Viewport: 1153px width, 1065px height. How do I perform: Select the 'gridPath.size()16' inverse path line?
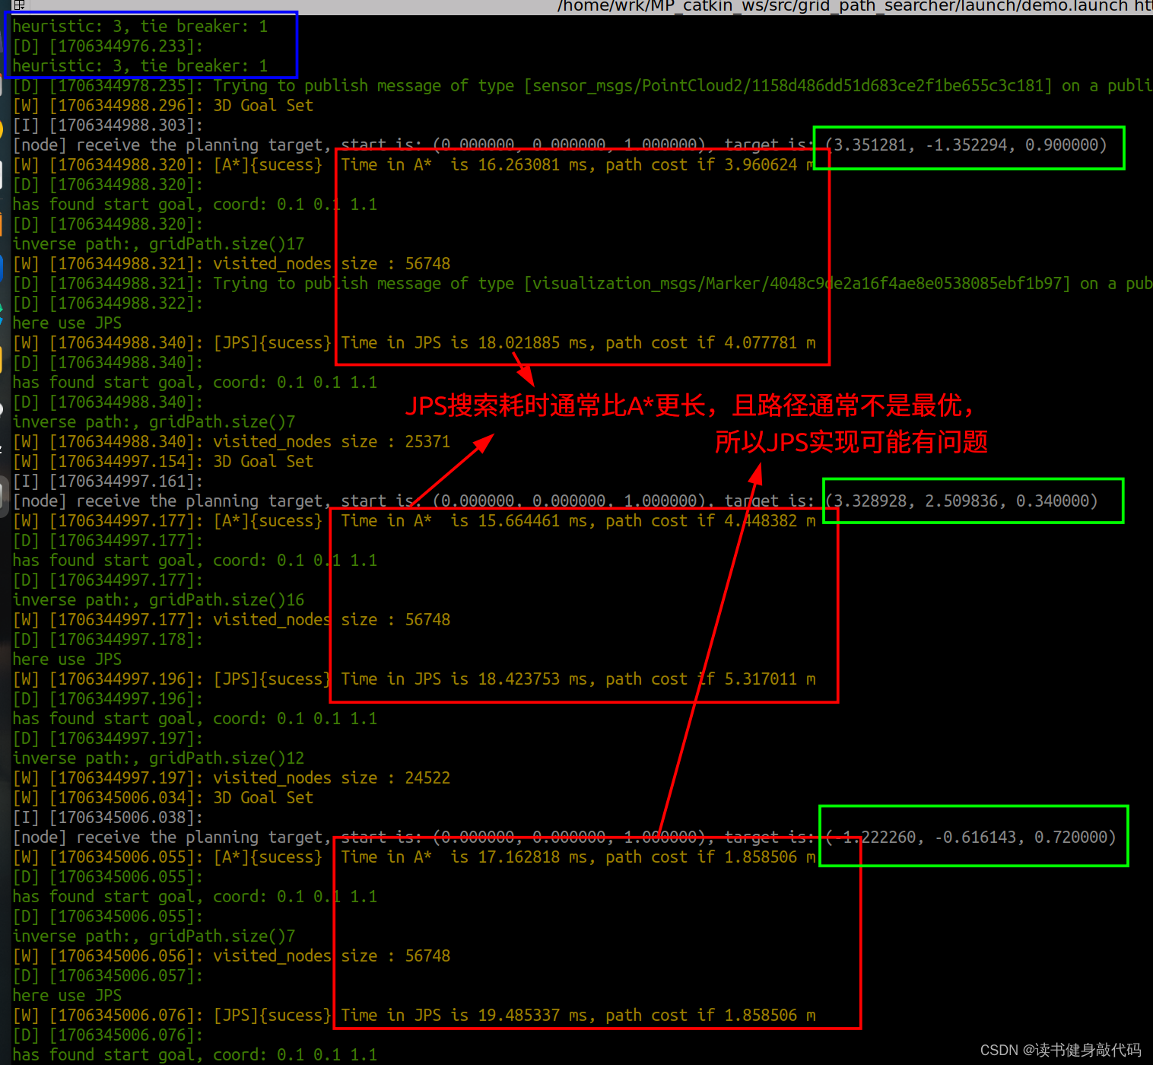click(158, 600)
